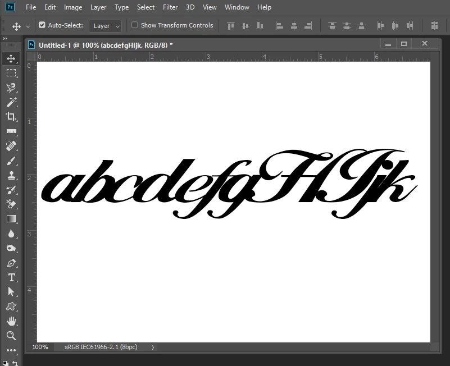Screen dimensions: 450x366
Task: Align bottom edges in options bar
Action: (260, 26)
